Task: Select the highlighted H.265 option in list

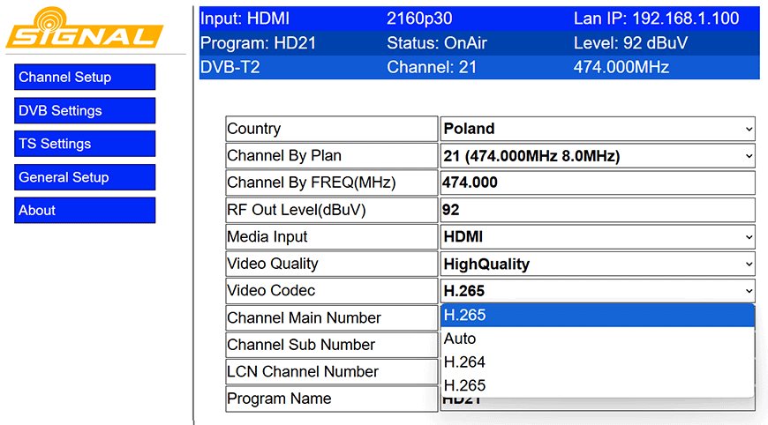Action: pos(598,316)
